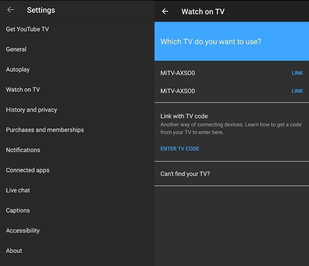This screenshot has height=266, width=309.
Task: Open Autoplay settings
Action: (x=77, y=69)
